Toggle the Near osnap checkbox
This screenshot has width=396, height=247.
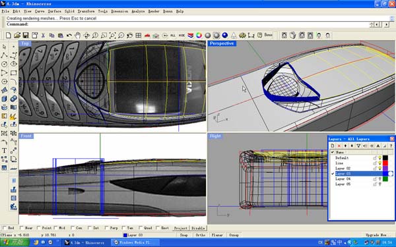[21, 228]
